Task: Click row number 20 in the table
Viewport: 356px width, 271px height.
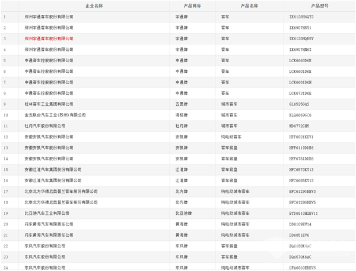Action: (6, 224)
